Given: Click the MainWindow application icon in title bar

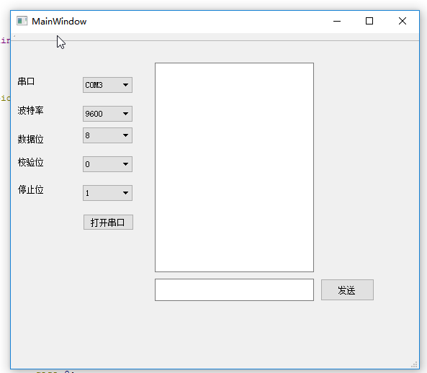Looking at the screenshot, I should click(x=22, y=21).
